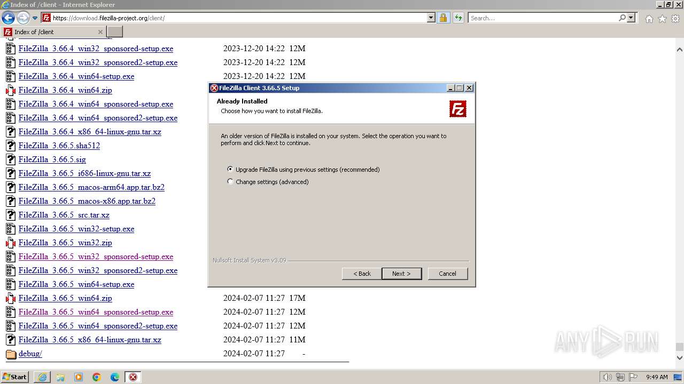Click the Action Center flag tray icon
The height and width of the screenshot is (384, 684).
633,377
